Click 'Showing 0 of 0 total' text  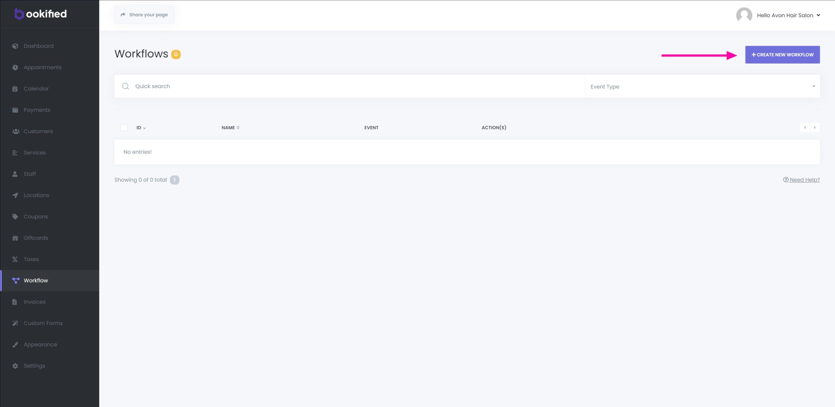[x=140, y=180]
